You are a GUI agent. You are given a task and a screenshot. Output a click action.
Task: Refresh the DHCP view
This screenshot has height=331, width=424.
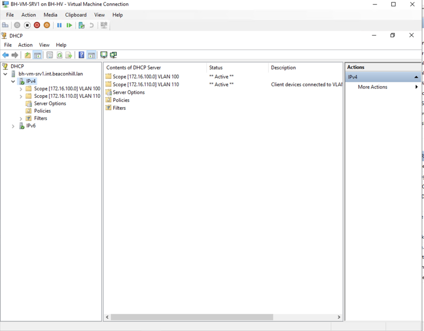coord(59,55)
